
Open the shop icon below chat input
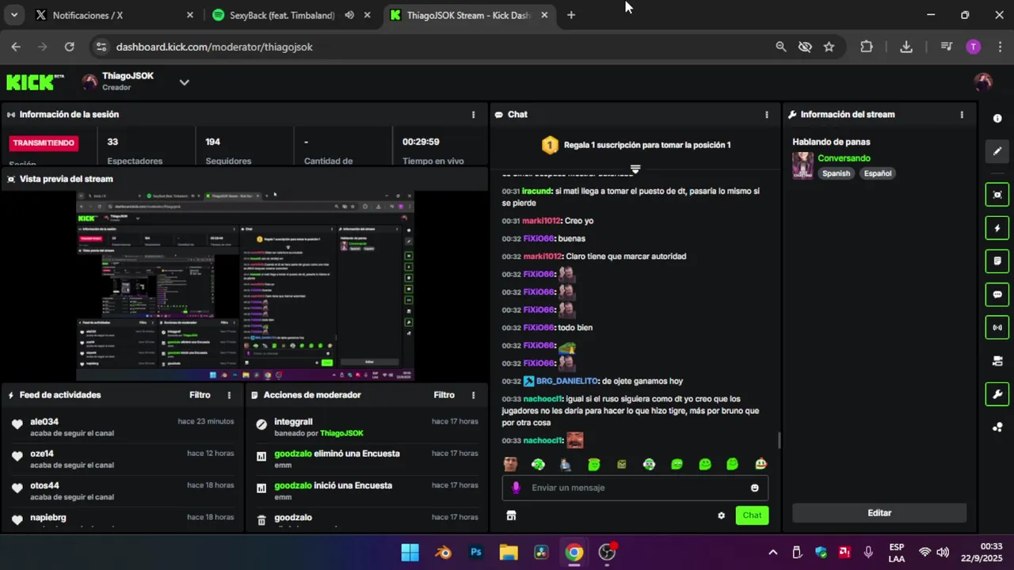(511, 515)
